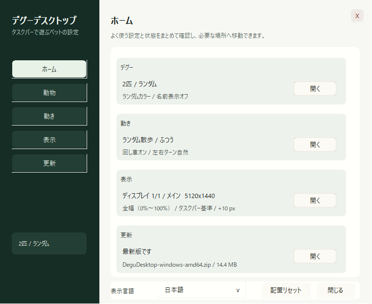Go to the 表示 sidebar tab
Viewport: 372px width, 304px height.
click(49, 140)
